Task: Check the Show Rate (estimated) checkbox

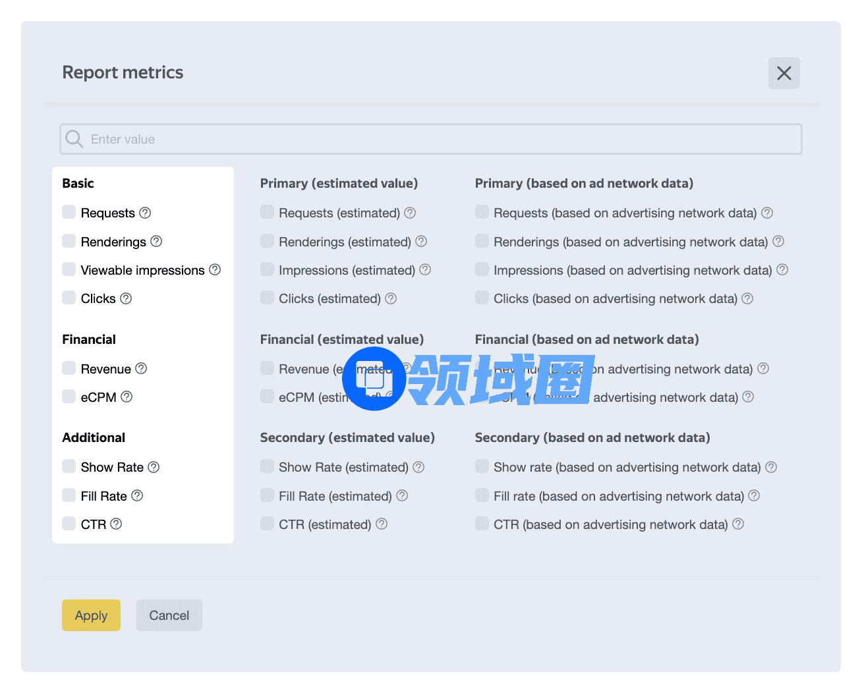Action: (x=267, y=466)
